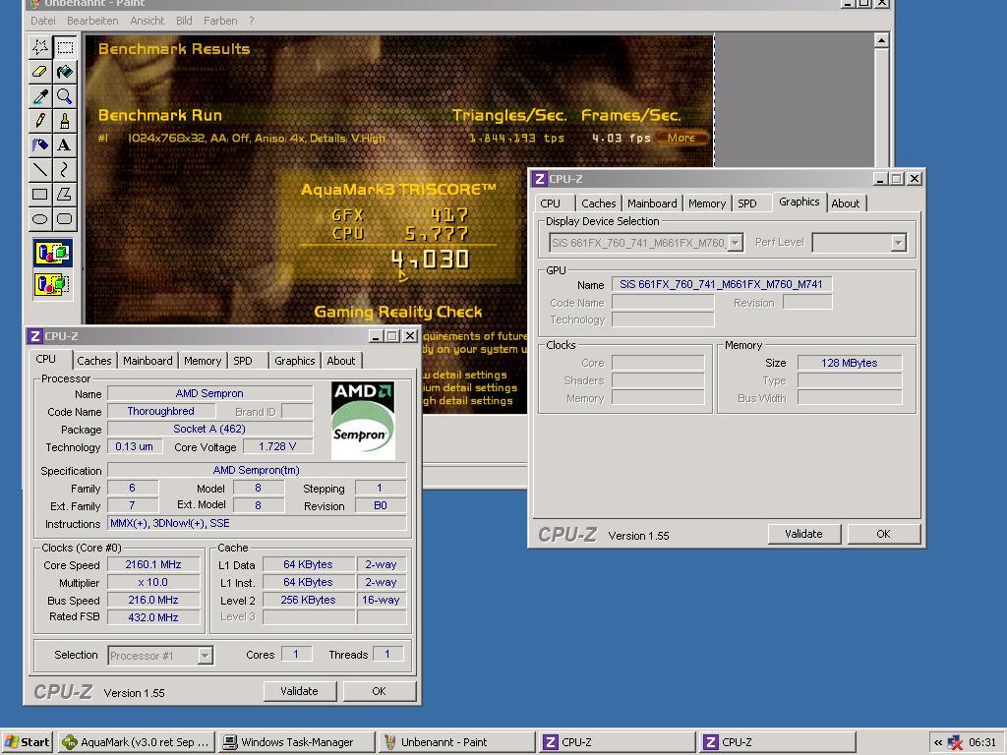
Task: Open the ? help menu in Paint
Action: tap(251, 21)
